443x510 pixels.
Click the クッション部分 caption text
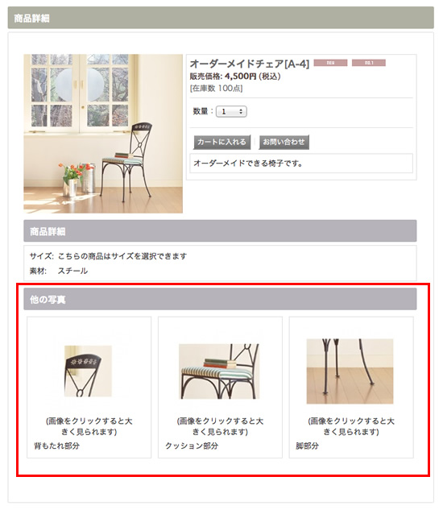click(x=192, y=446)
